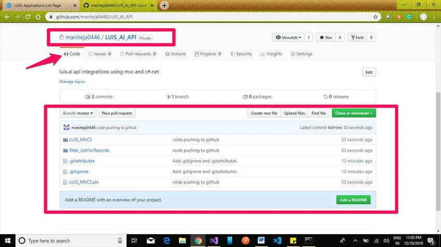Click New pull request button
Image resolution: width=441 pixels, height=247 pixels.
(x=117, y=113)
